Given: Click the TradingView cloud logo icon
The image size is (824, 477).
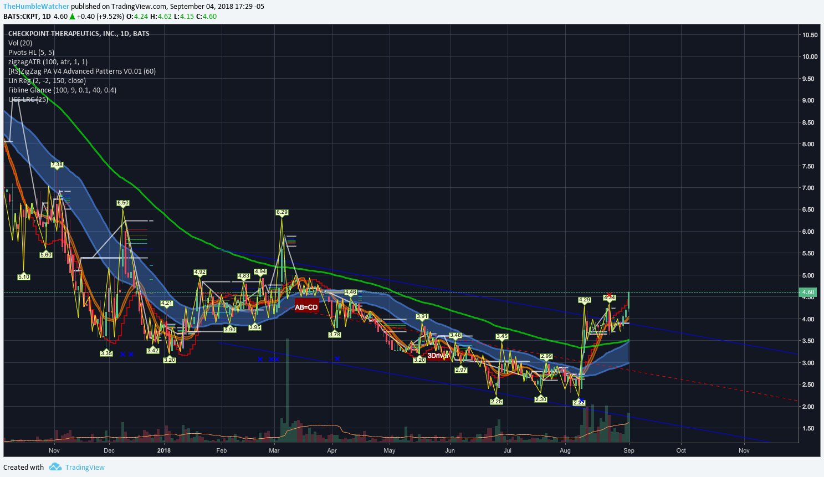Looking at the screenshot, I should pos(55,467).
